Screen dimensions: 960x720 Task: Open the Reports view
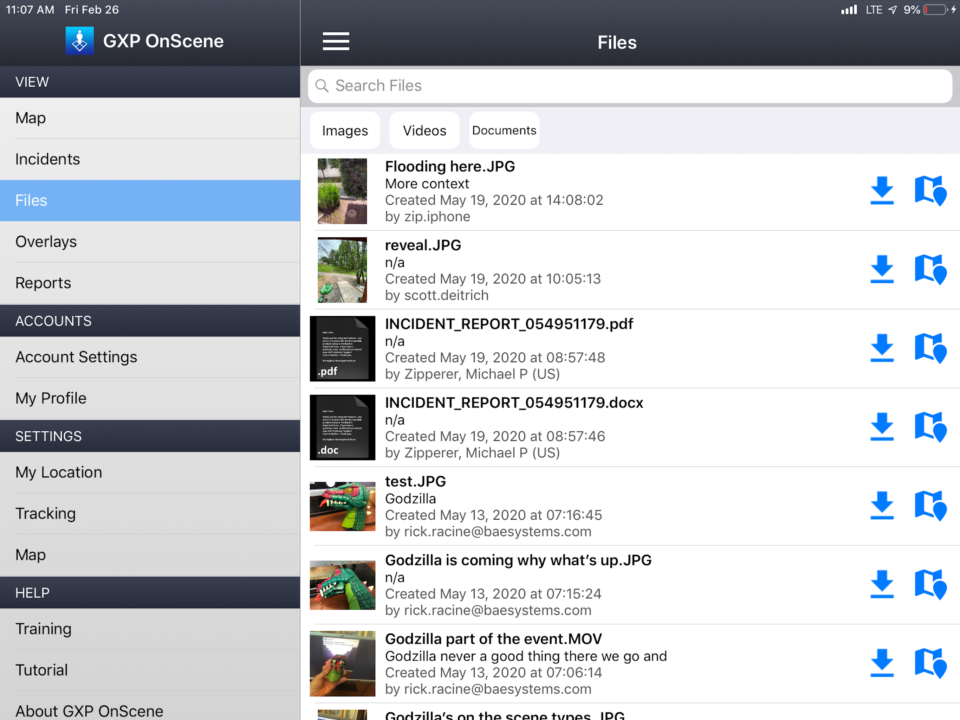tap(44, 283)
